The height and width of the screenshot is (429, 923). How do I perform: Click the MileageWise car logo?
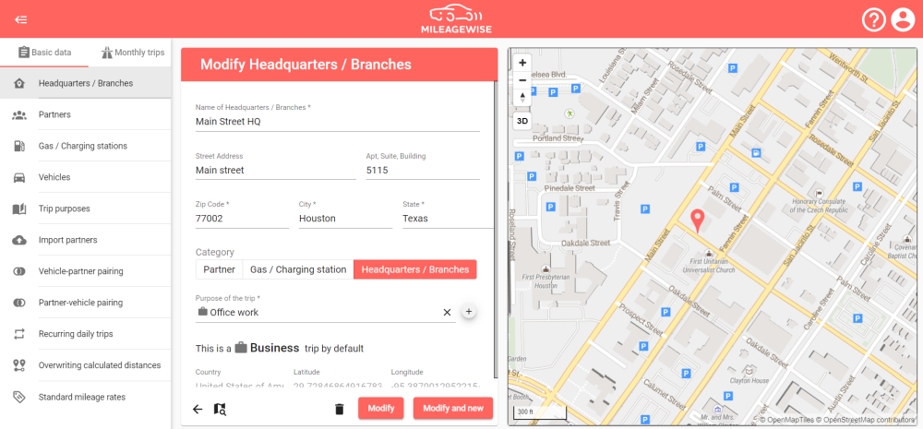(456, 19)
